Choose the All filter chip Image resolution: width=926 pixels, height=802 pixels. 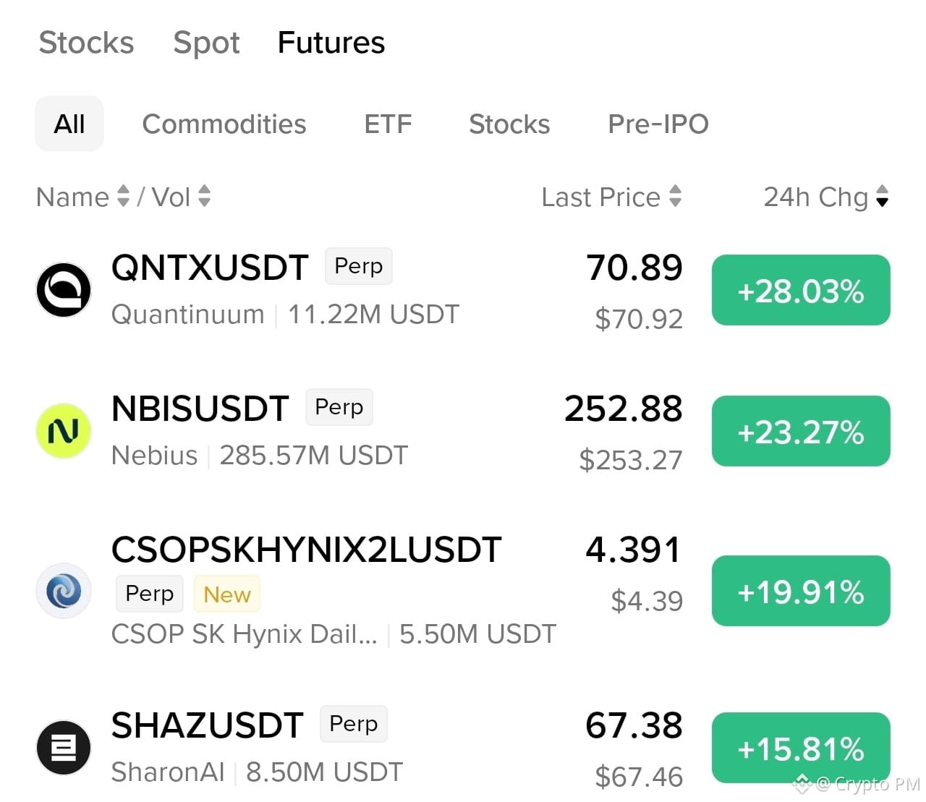click(x=69, y=124)
